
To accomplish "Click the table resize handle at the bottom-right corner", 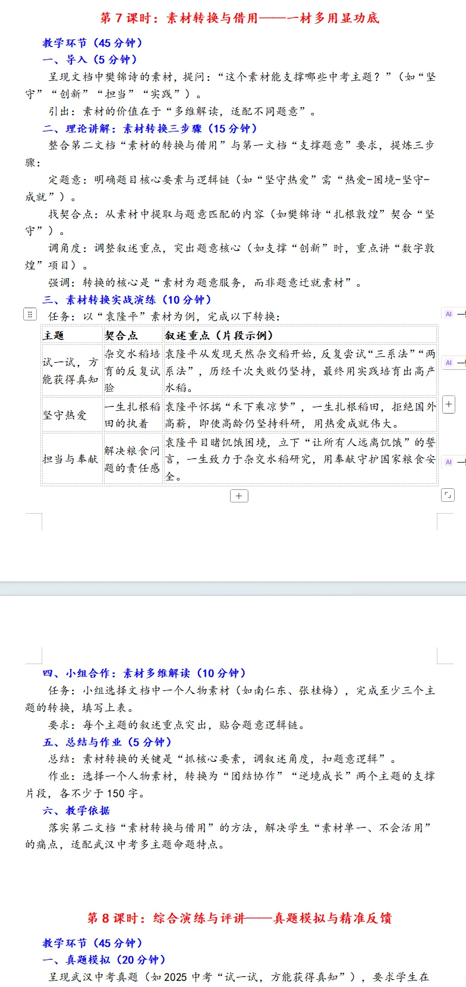I will (x=448, y=495).
